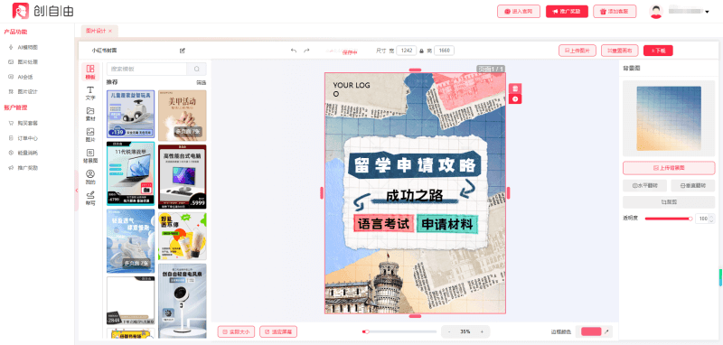This screenshot has height=345, width=723.
Task: Open the 背景图 background panel icon
Action: click(x=90, y=156)
